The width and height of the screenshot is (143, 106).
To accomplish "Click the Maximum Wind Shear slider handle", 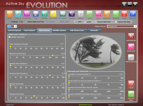I will click(x=34, y=96).
